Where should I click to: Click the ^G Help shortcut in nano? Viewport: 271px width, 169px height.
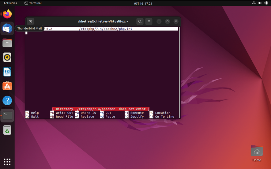pos(32,113)
